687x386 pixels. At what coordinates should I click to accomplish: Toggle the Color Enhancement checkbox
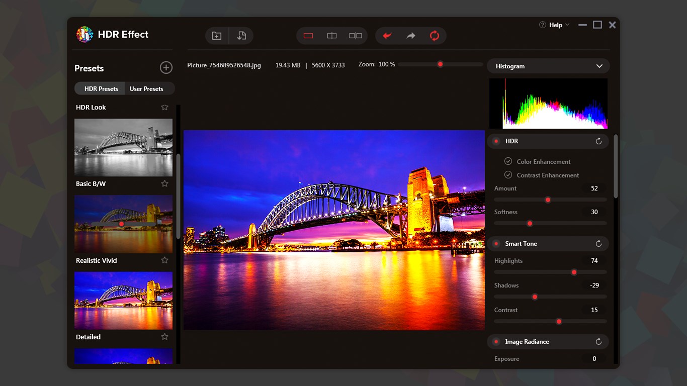508,161
